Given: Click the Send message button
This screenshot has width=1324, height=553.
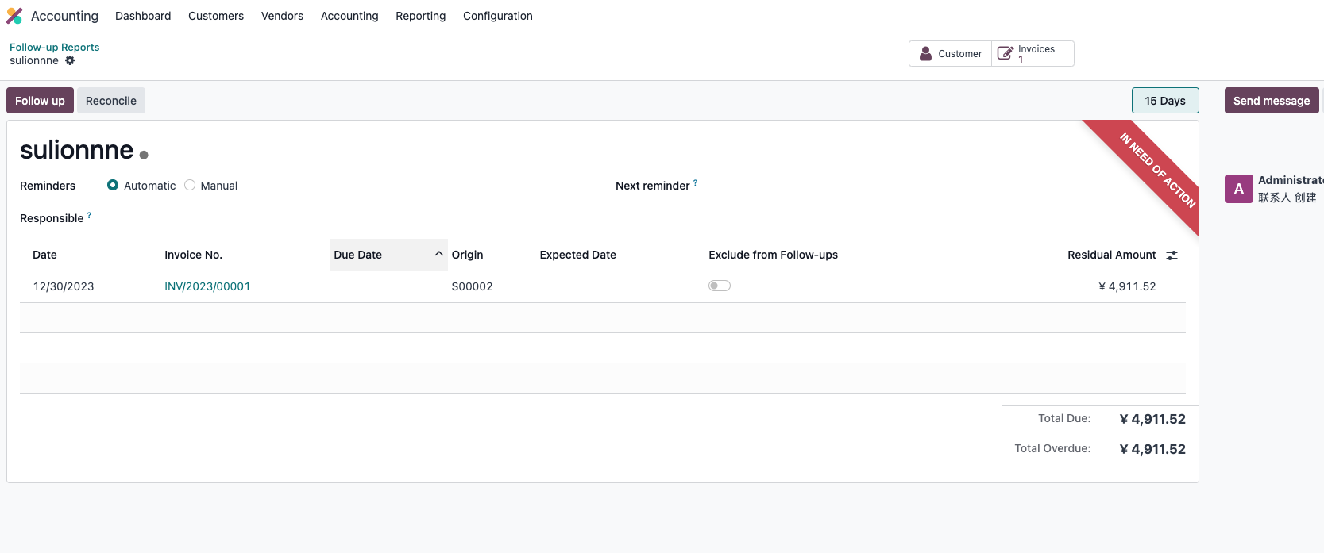Looking at the screenshot, I should click(1272, 101).
